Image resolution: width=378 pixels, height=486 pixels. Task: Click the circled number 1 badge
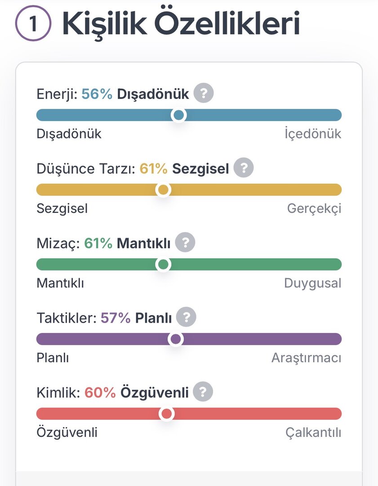(x=33, y=24)
